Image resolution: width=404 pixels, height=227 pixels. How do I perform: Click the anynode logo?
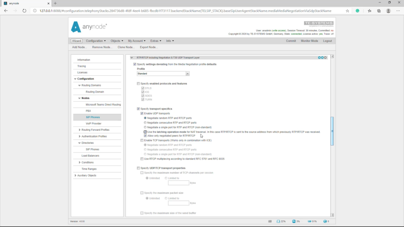point(89,27)
